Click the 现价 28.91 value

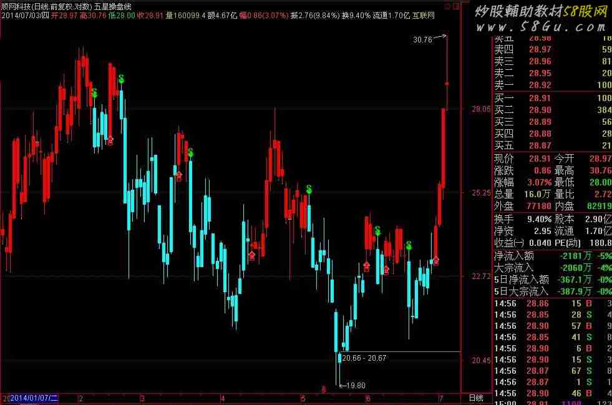click(x=540, y=159)
